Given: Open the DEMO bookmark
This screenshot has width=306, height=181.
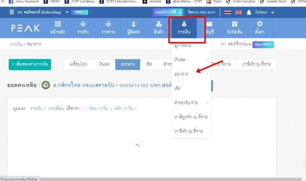Looking at the screenshot, I should click(x=52, y=2).
